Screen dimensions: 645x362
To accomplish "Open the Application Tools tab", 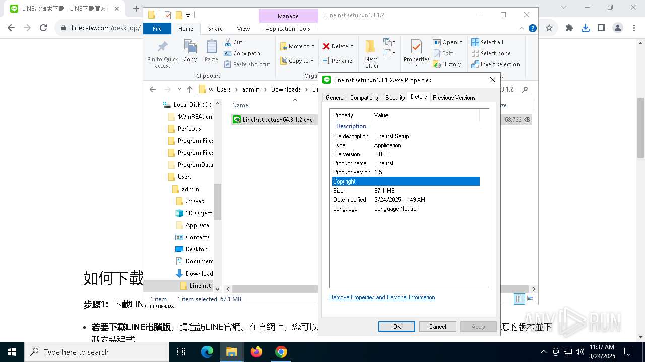I will [x=288, y=29].
